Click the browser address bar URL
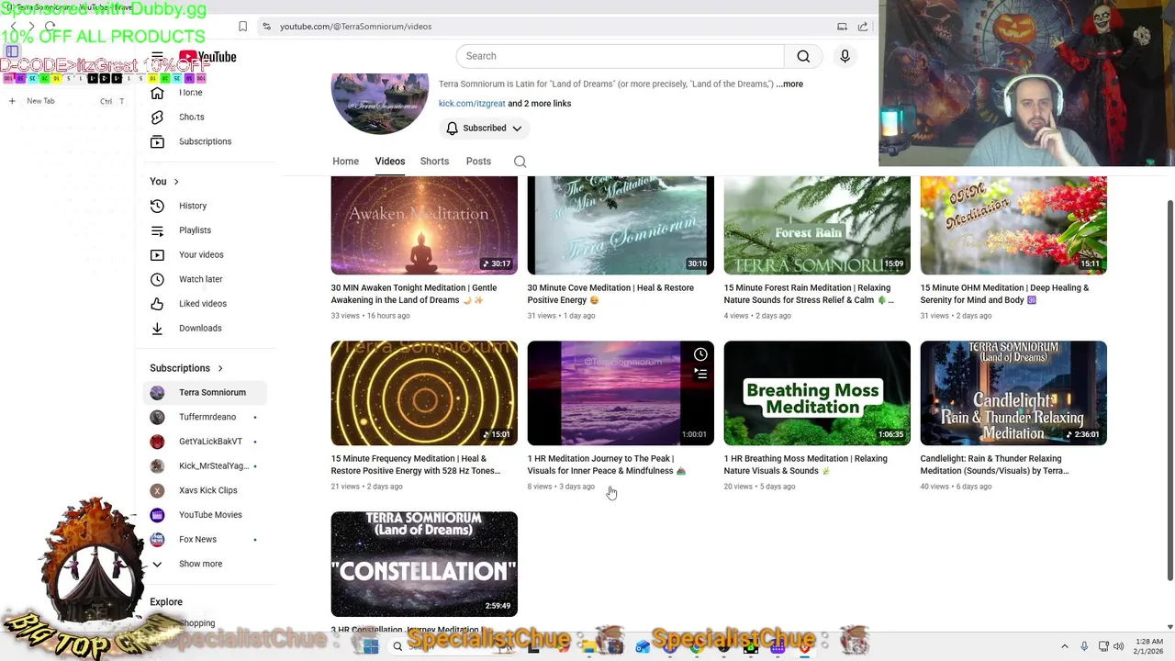The width and height of the screenshot is (1175, 661). (355, 27)
